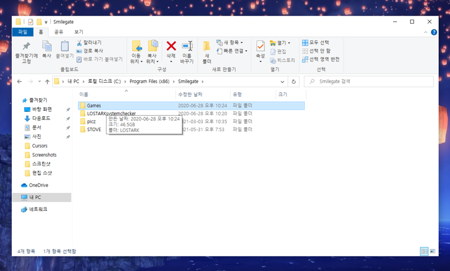
Task: Select 즐겨찾기 (Quick access) in sidebar
Action: [x=35, y=100]
